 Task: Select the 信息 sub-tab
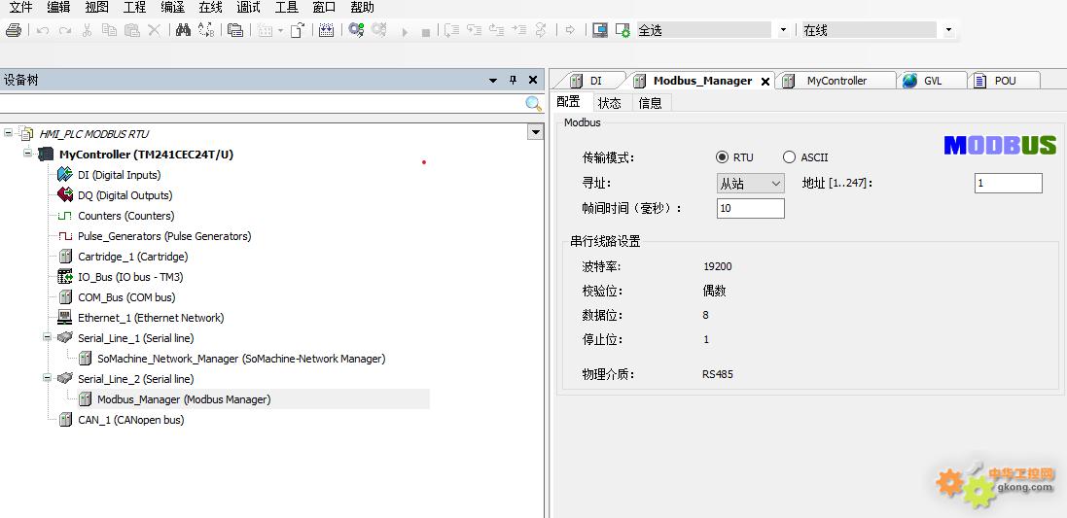651,103
